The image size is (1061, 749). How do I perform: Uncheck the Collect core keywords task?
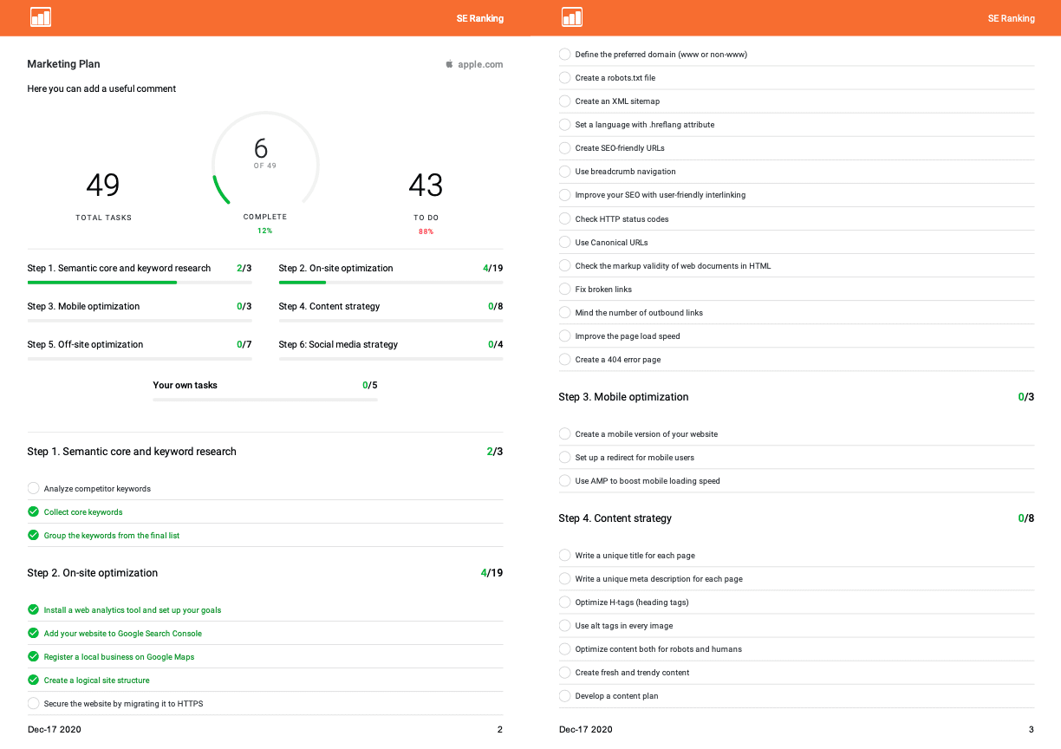[x=34, y=511]
